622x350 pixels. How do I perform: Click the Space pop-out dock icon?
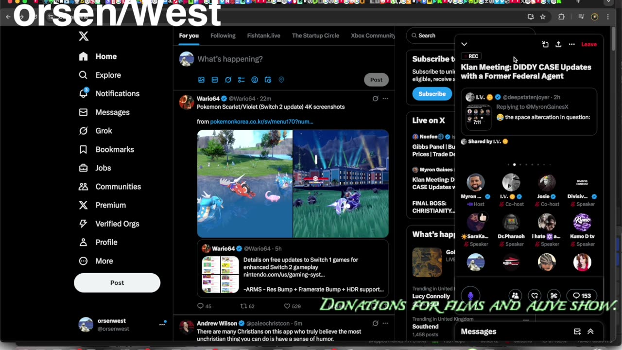point(545,44)
